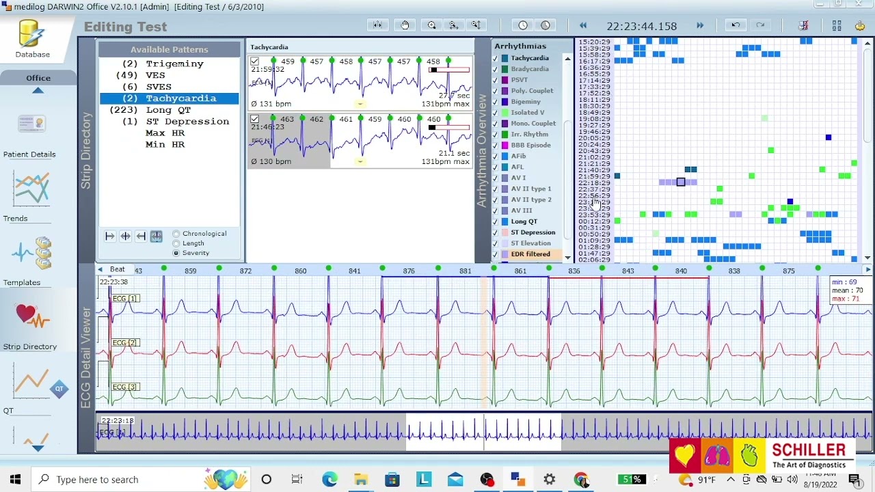Viewport: 875px width, 492px height.
Task: Click the Long QT arrhythmia label
Action: coord(524,221)
